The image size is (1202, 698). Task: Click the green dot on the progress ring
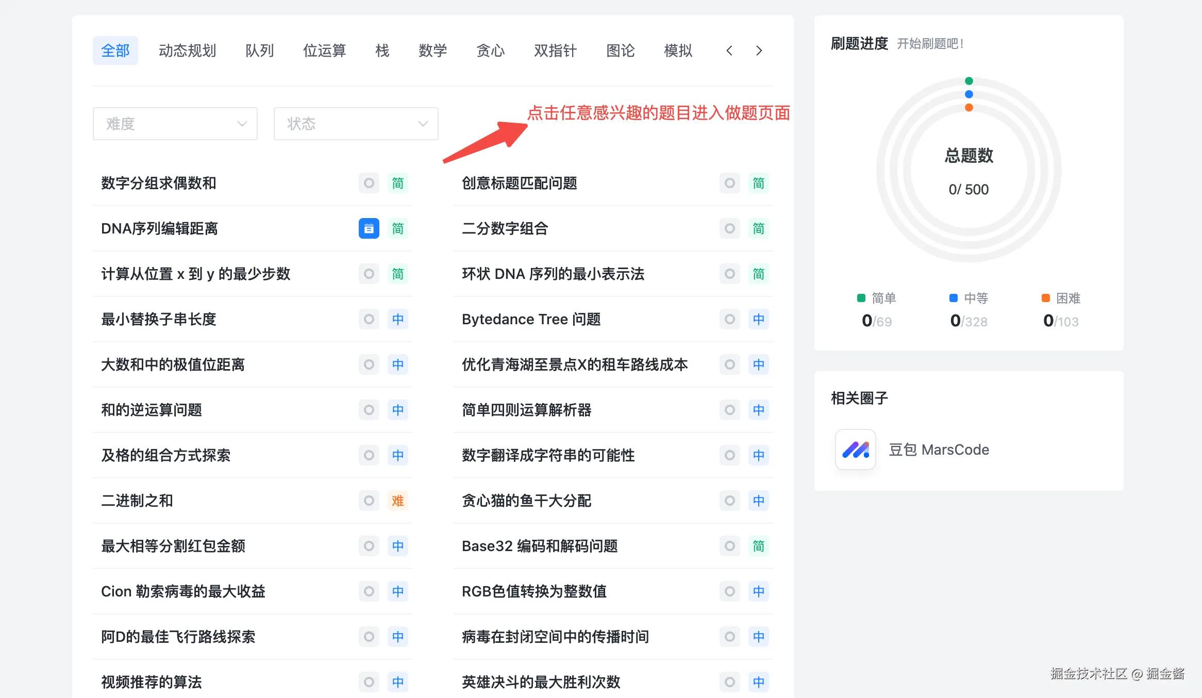coord(969,81)
